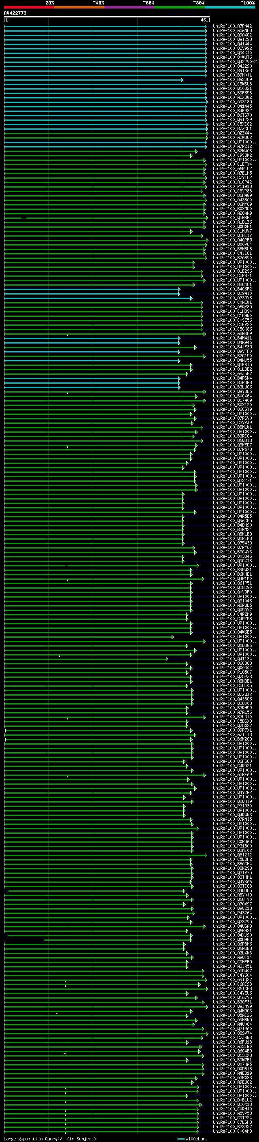The height and width of the screenshot is (1142, 259).
Task: Select hit UniRef100_B9SJC9
Action: point(232,80)
